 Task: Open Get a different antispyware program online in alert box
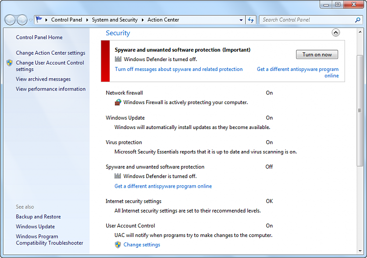298,72
